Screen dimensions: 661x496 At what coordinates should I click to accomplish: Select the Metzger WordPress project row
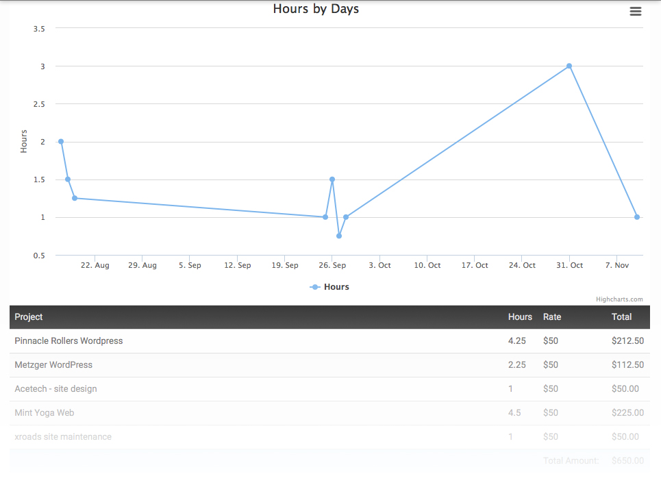pyautogui.click(x=53, y=365)
